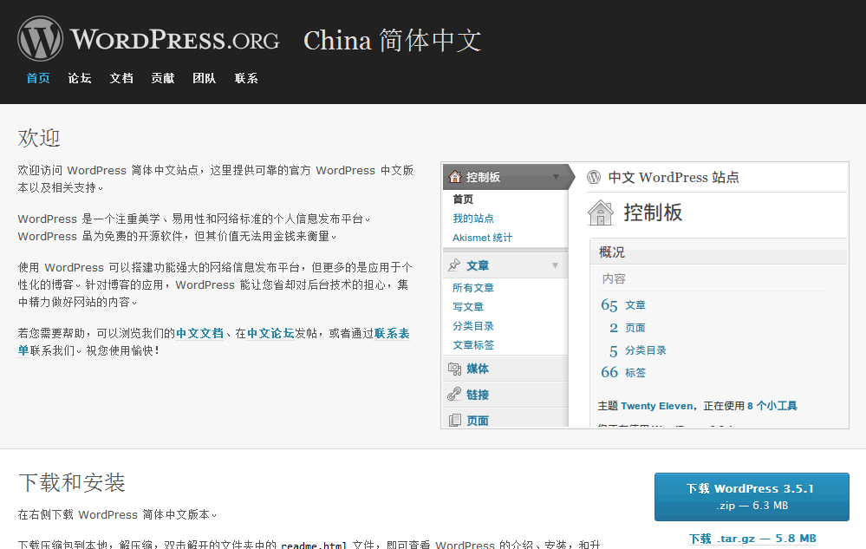Go to the 论坛 navigation item
Viewport: 866px width, 549px height.
pos(80,78)
